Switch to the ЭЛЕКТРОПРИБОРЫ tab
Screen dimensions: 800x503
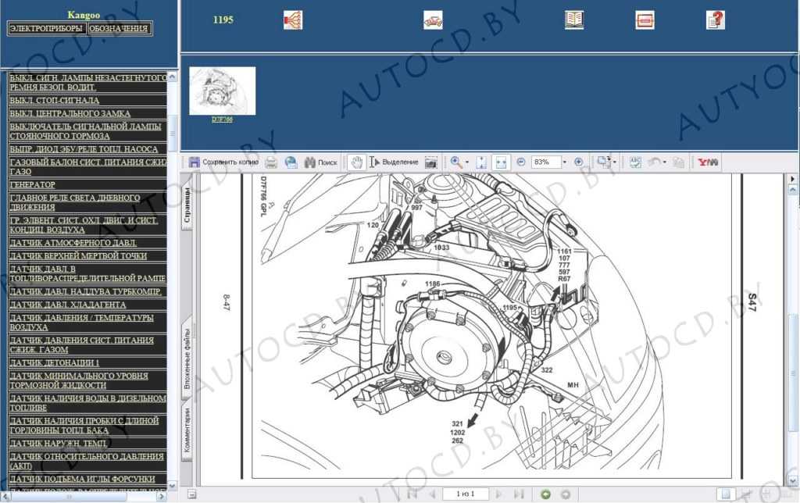pos(45,28)
